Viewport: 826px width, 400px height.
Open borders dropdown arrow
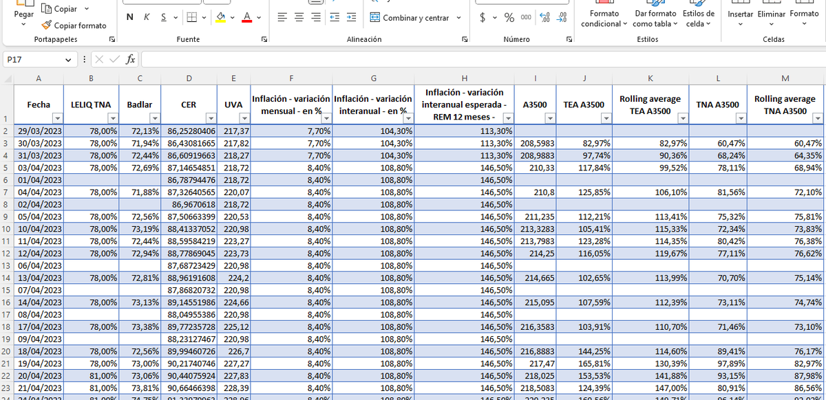(x=203, y=17)
